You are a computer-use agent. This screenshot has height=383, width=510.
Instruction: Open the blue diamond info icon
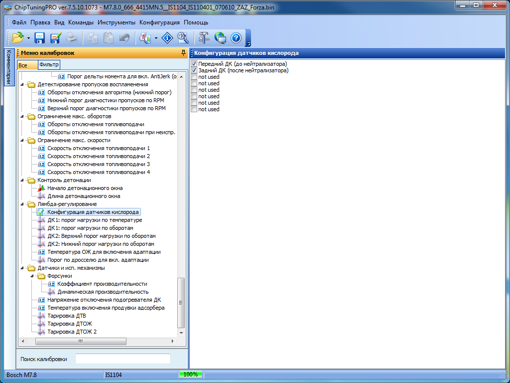[168, 38]
